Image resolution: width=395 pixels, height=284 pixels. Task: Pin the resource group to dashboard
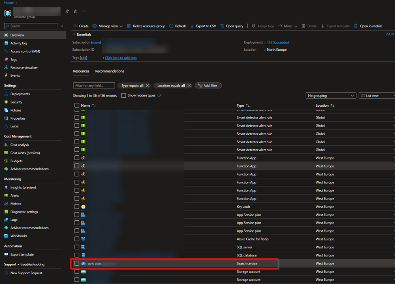(67, 11)
